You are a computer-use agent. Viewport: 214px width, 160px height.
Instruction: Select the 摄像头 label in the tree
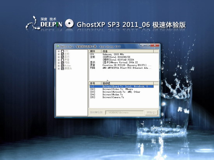68,69
